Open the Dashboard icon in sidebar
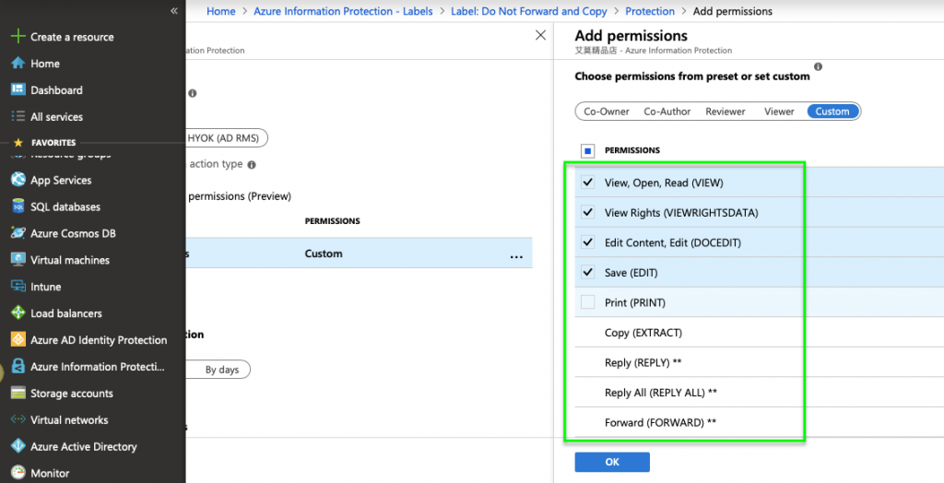 click(17, 90)
